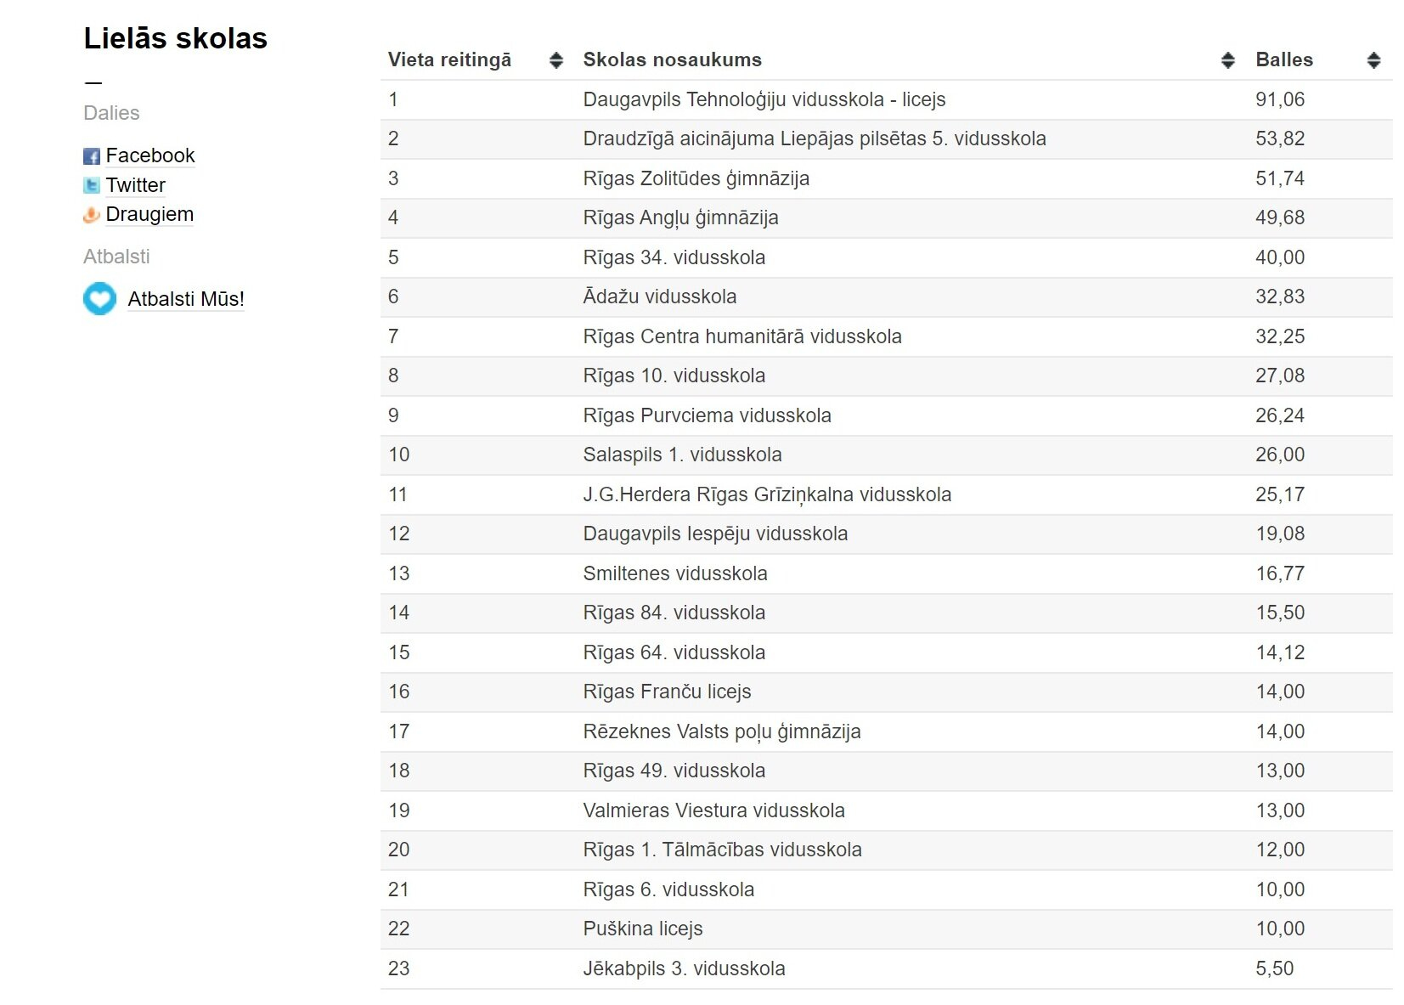Click the Draugiem share icon
This screenshot has height=1005, width=1404.
[92, 215]
